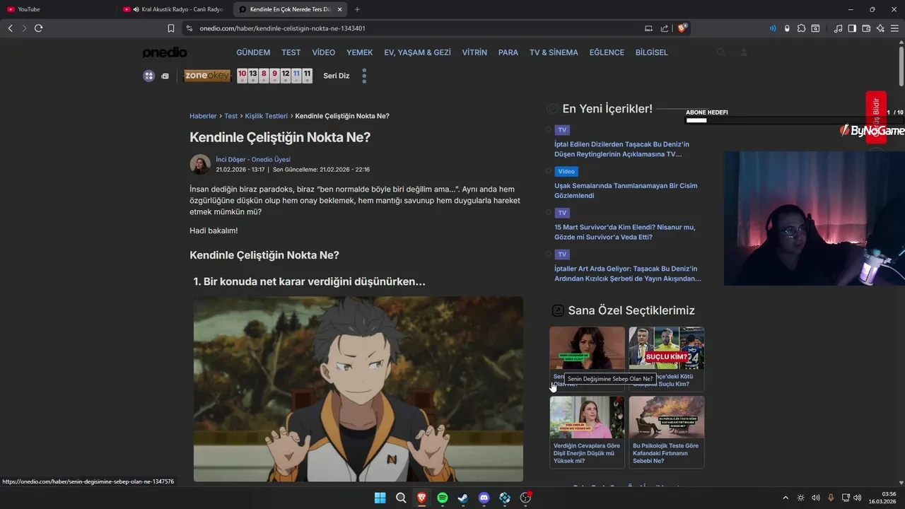Open Brave Leo AI sparkle icon
905x509 pixels.
[880, 28]
